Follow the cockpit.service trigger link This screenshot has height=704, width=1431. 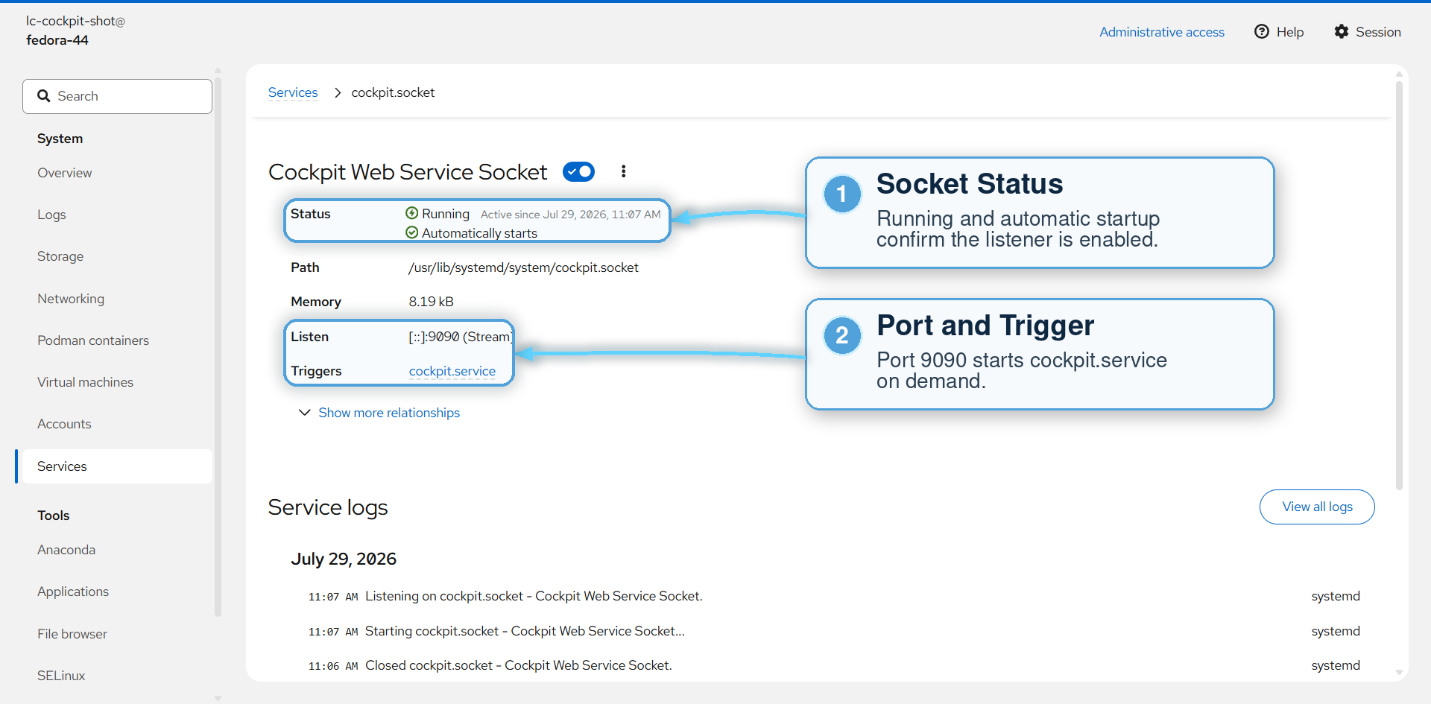coord(452,371)
